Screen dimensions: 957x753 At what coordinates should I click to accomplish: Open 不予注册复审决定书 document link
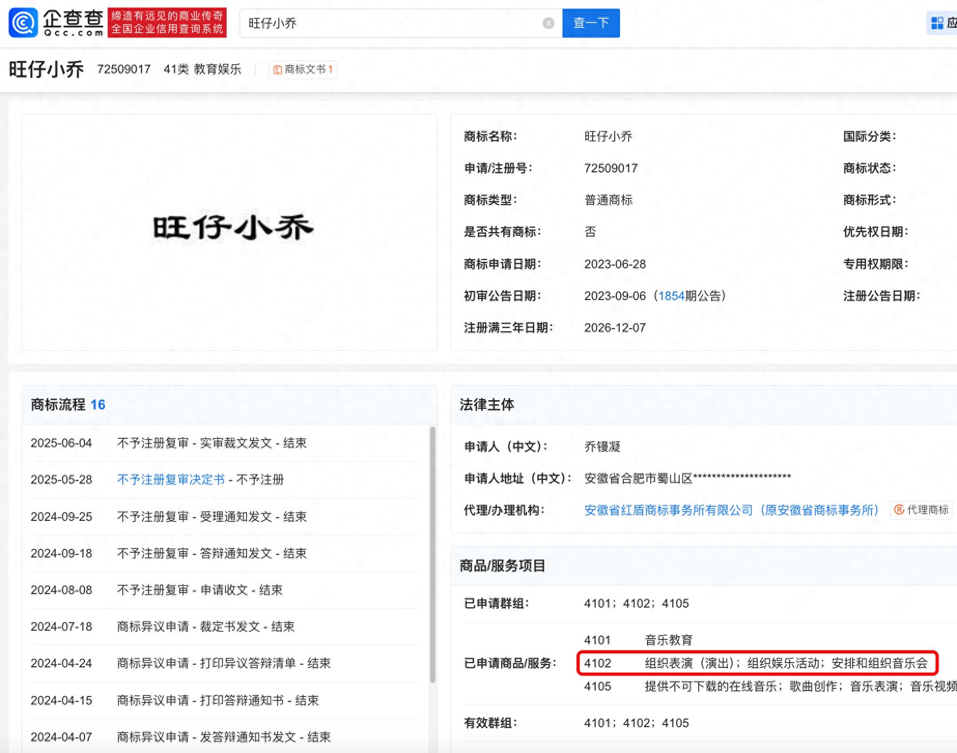171,479
